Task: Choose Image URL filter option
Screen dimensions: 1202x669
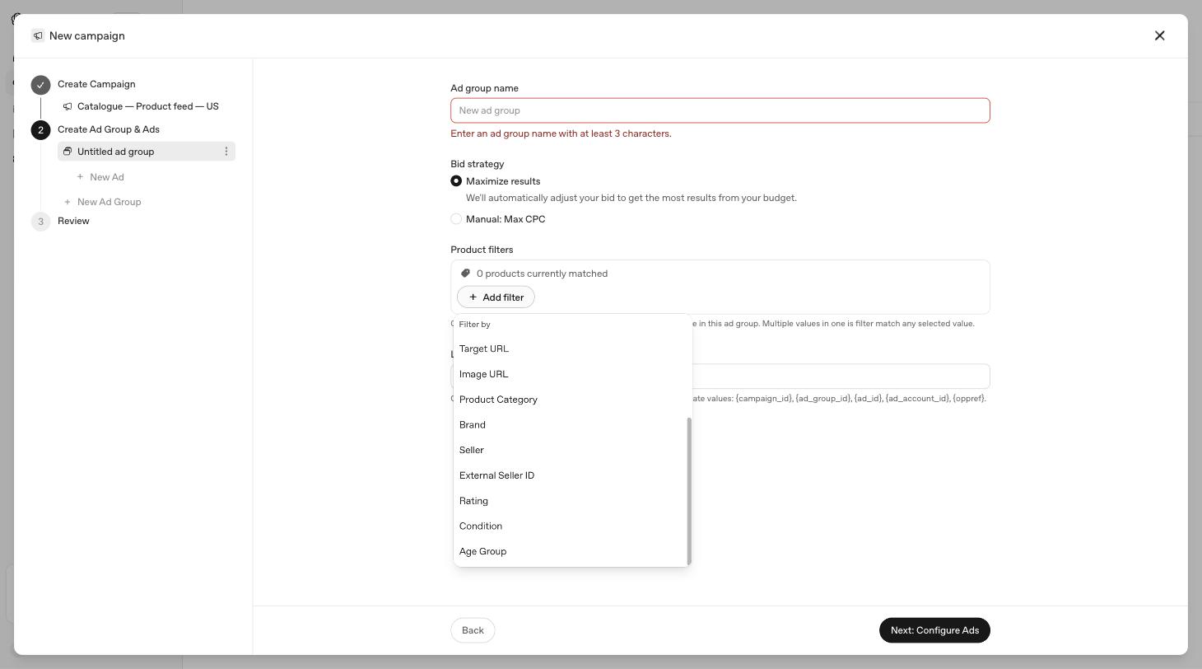Action: coord(571,374)
